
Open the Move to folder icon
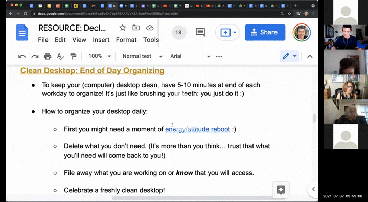[136, 28]
